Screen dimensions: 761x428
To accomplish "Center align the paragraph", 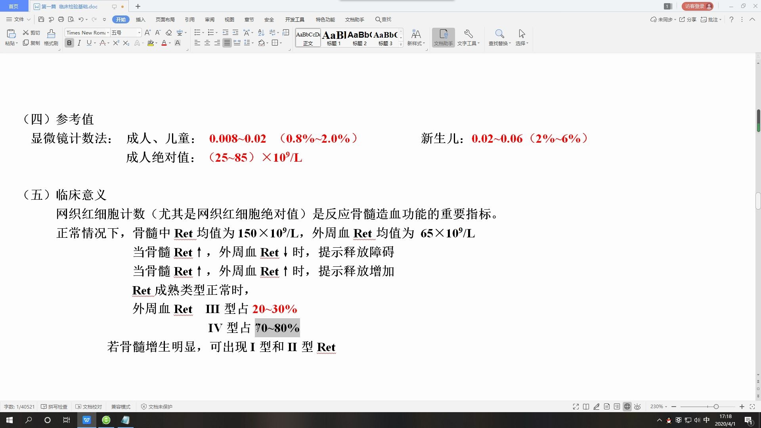I will 207,43.
